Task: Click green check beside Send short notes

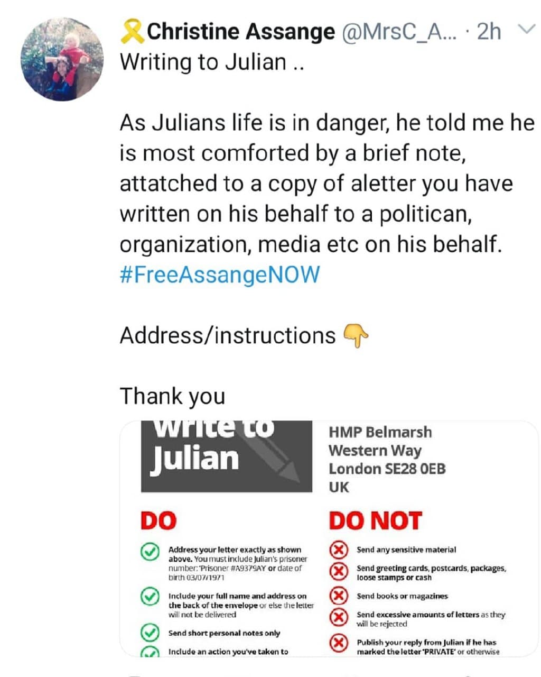Action: click(x=150, y=633)
